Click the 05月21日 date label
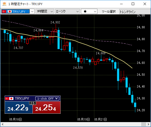 click(x=100, y=120)
